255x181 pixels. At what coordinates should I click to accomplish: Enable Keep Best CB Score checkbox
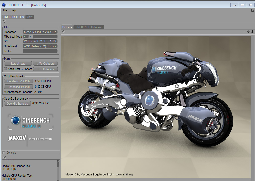pos(6,69)
